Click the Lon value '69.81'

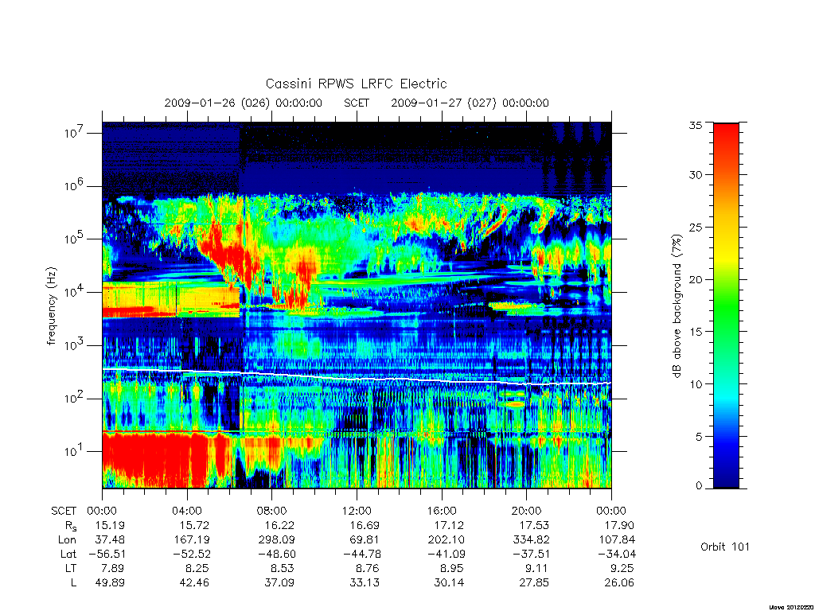pyautogui.click(x=365, y=540)
